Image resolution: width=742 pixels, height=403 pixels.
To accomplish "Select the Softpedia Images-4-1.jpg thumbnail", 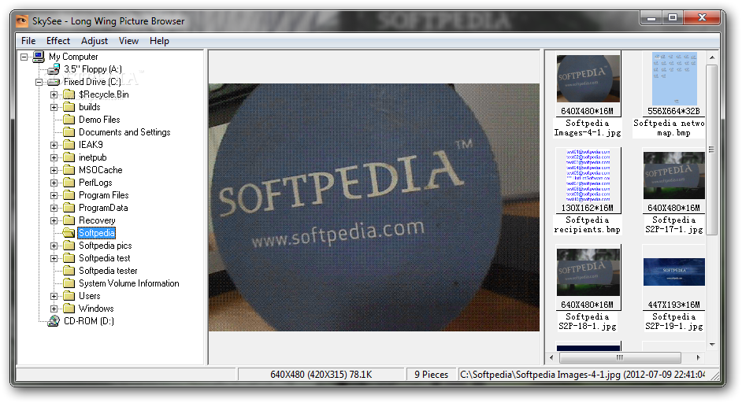I will [x=588, y=79].
